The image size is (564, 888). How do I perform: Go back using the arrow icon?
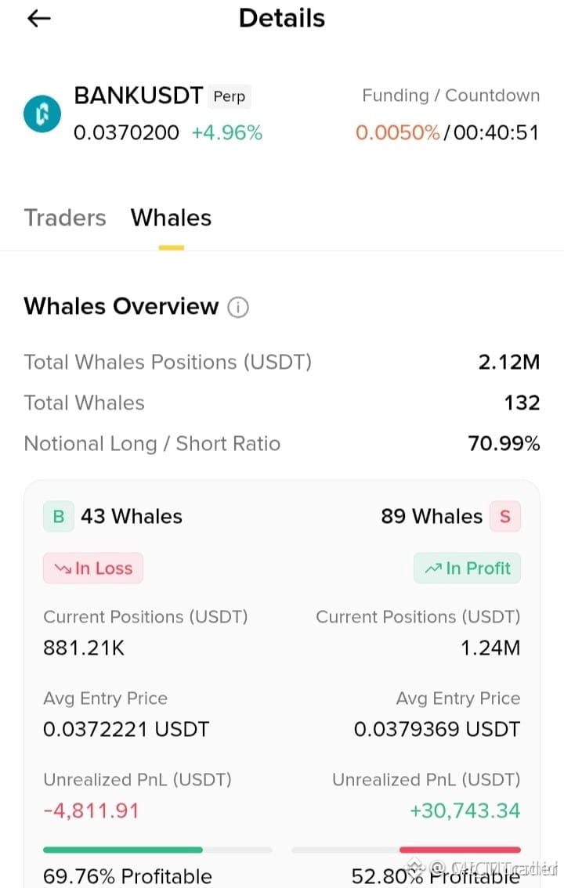pyautogui.click(x=39, y=19)
